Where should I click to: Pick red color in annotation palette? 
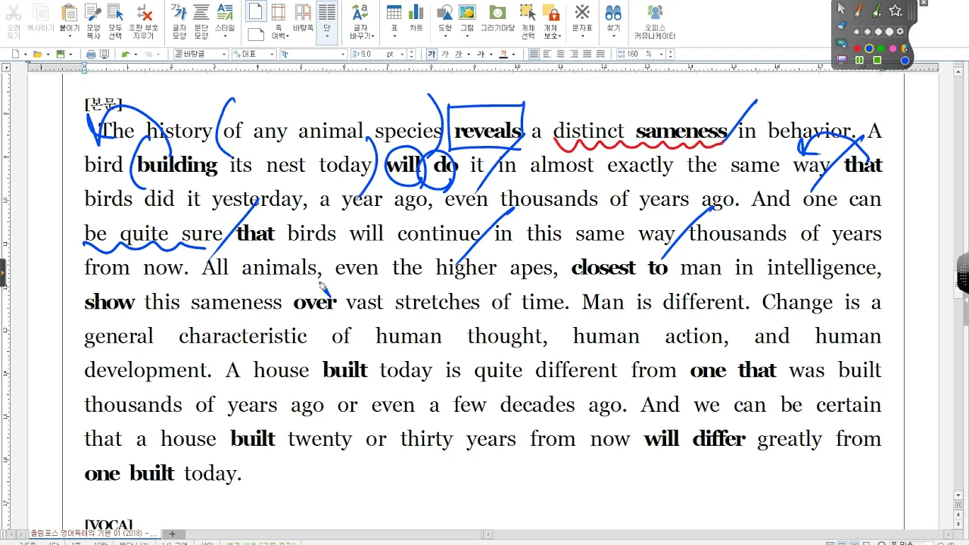[857, 48]
